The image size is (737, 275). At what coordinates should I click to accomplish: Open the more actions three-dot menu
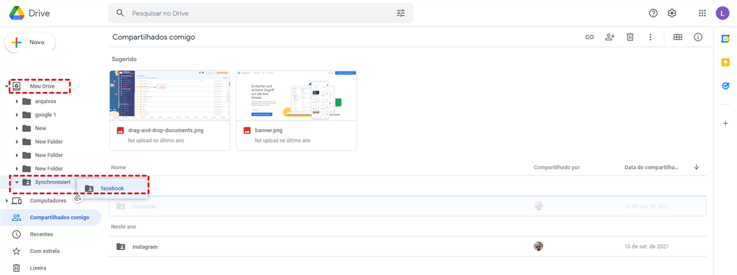650,37
